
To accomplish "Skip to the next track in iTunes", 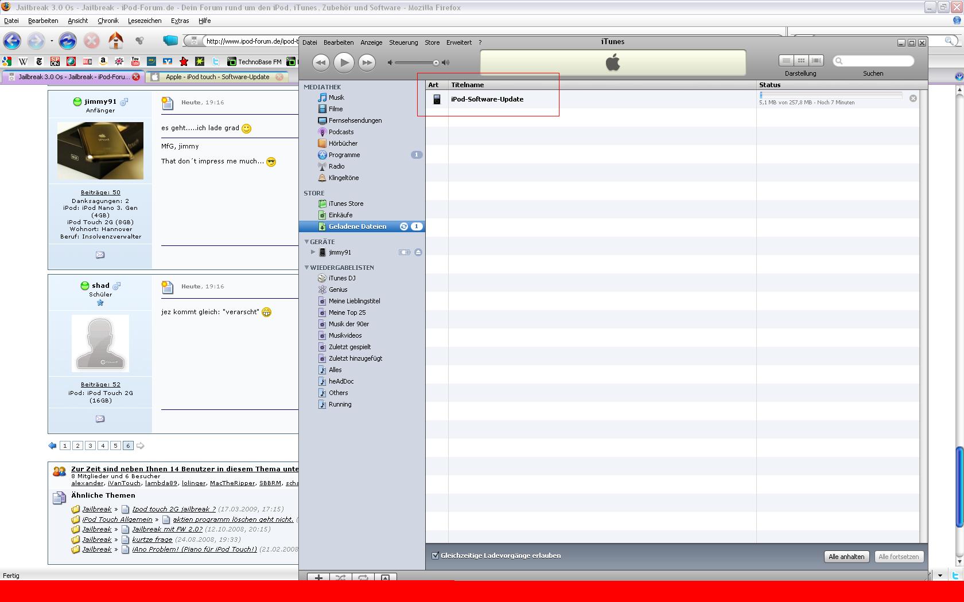I will pos(367,62).
